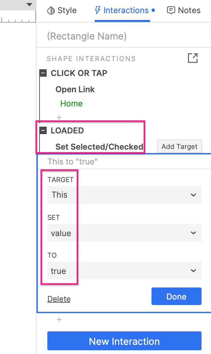Click the Delete link
The width and height of the screenshot is (211, 354).
(59, 299)
